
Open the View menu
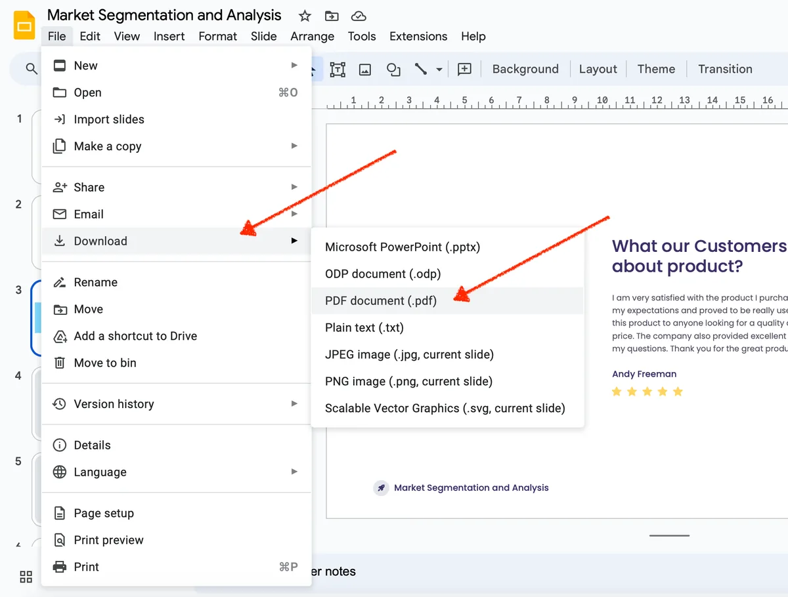(x=127, y=36)
